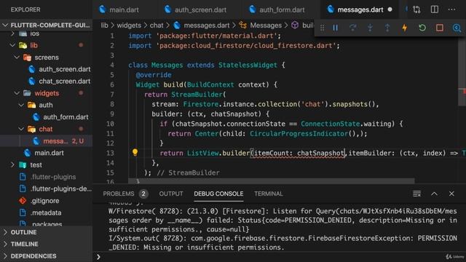Screen dimensions: 466x262
Task: Grab the debug toolbar drag handle
Action: (x=322, y=28)
